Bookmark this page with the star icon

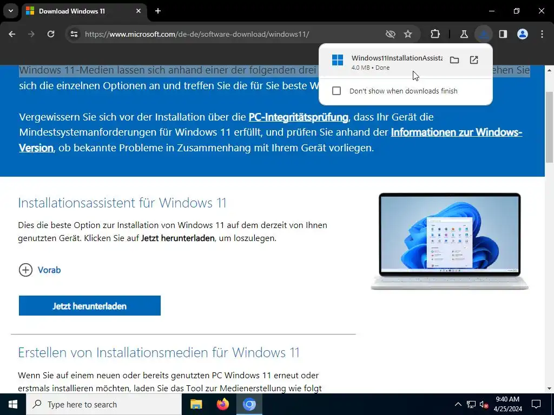click(x=408, y=34)
